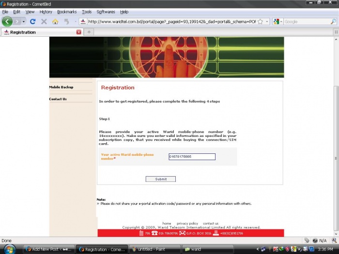The height and width of the screenshot is (254, 339).
Task: Switch to Add New Post taskbar window
Action: pos(49,250)
